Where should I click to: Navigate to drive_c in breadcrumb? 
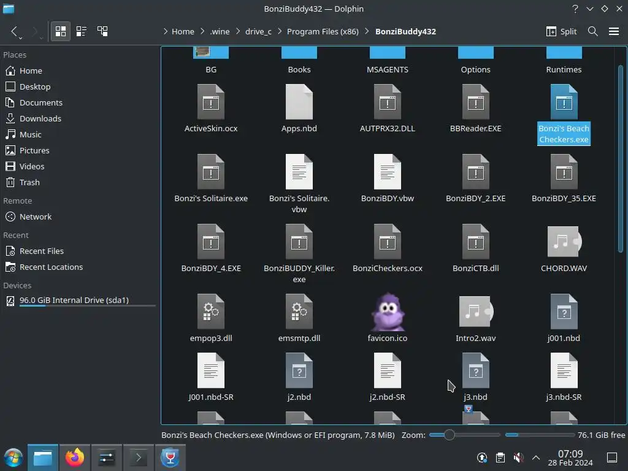point(258,31)
